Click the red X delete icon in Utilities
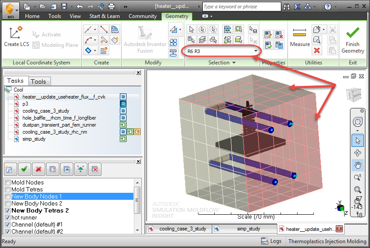 click(316, 50)
